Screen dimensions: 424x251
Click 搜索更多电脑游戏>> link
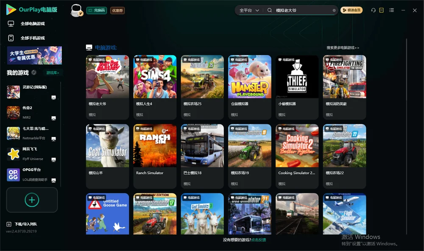tap(343, 47)
